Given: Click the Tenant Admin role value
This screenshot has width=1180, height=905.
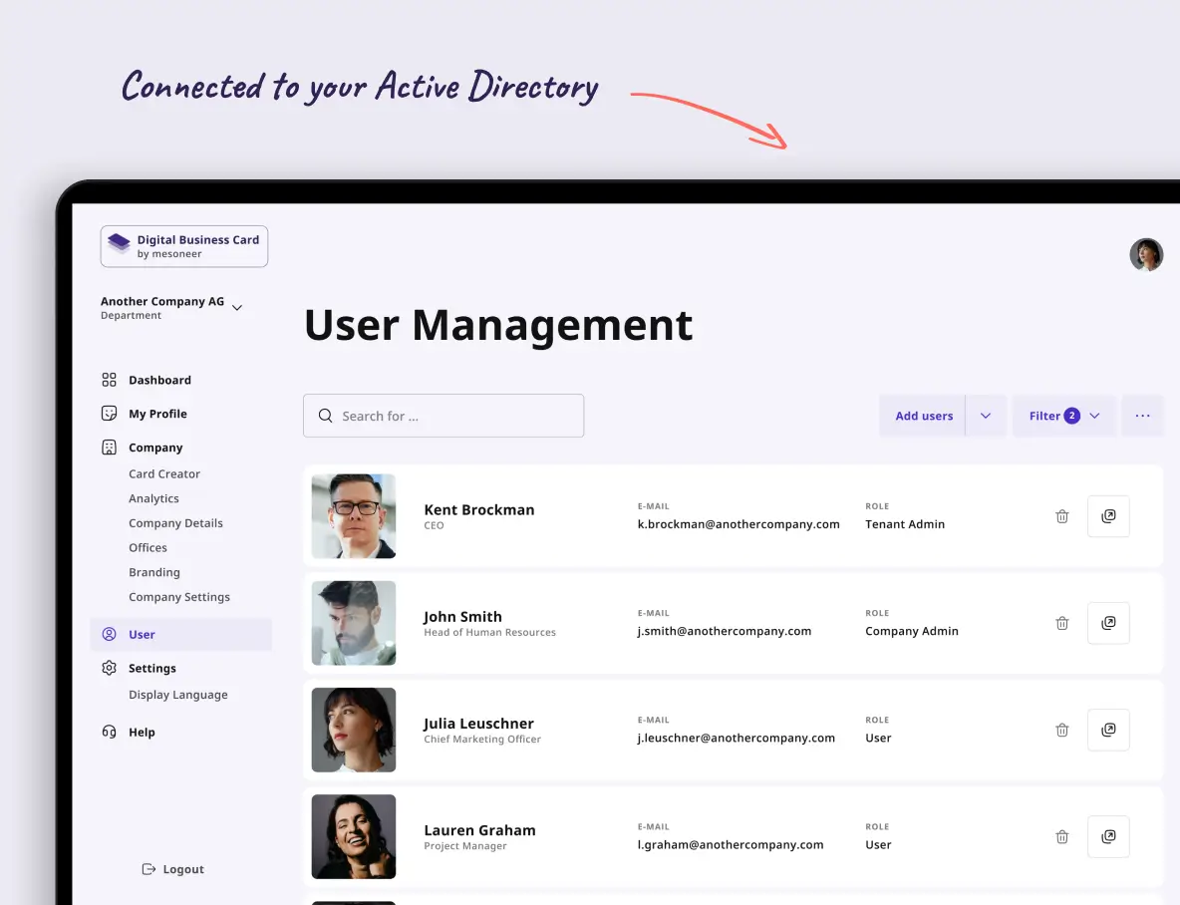Looking at the screenshot, I should 905,524.
